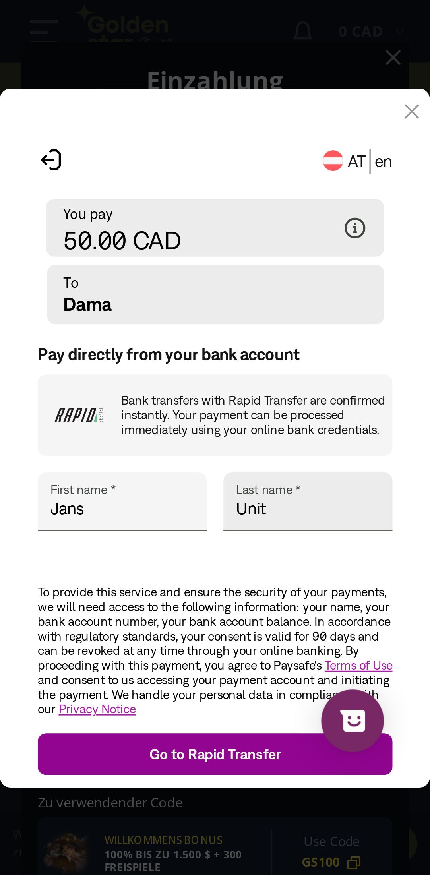Screen dimensions: 430x875
Task: Change the 'en' language selection
Action: point(383,162)
